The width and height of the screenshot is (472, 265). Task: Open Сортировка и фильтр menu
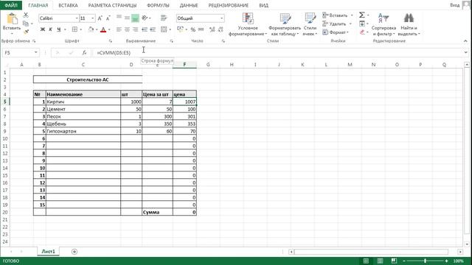click(x=383, y=24)
